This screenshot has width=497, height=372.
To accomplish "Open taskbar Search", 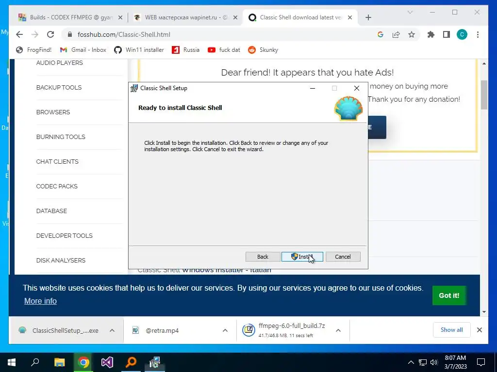I will [35, 362].
